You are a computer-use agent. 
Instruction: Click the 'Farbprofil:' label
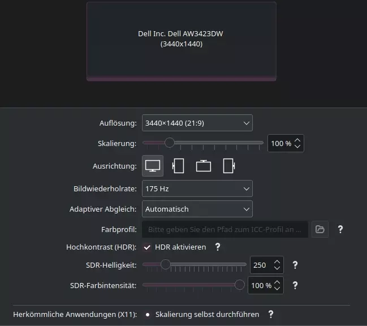click(x=119, y=230)
